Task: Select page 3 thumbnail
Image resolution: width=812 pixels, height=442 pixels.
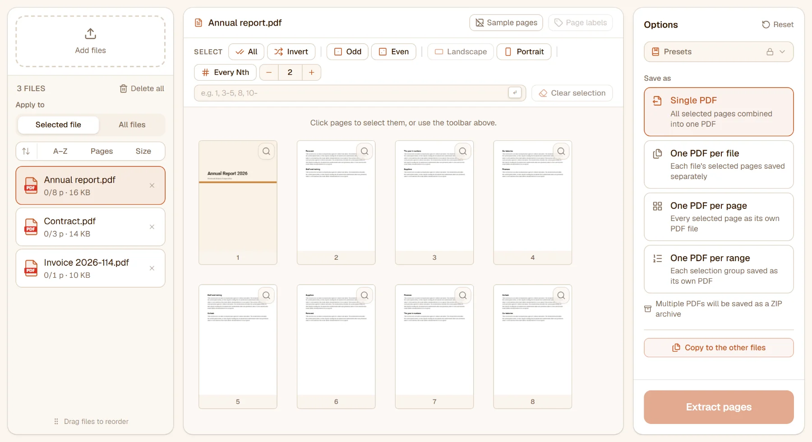Action: click(x=434, y=203)
